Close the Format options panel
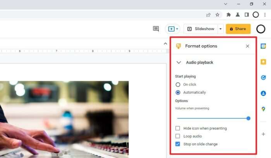The width and height of the screenshot is (271, 158). point(247,46)
